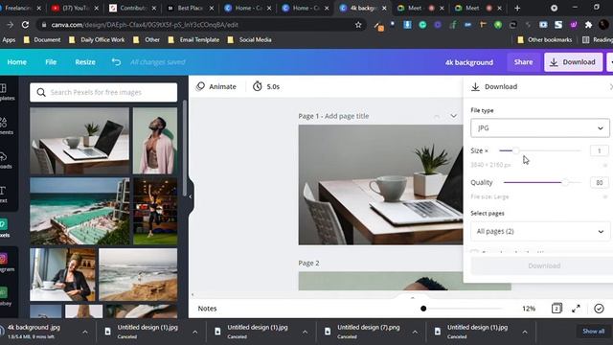Open a new browser tab
Screen dimensions: 613x345
[x=517, y=8]
